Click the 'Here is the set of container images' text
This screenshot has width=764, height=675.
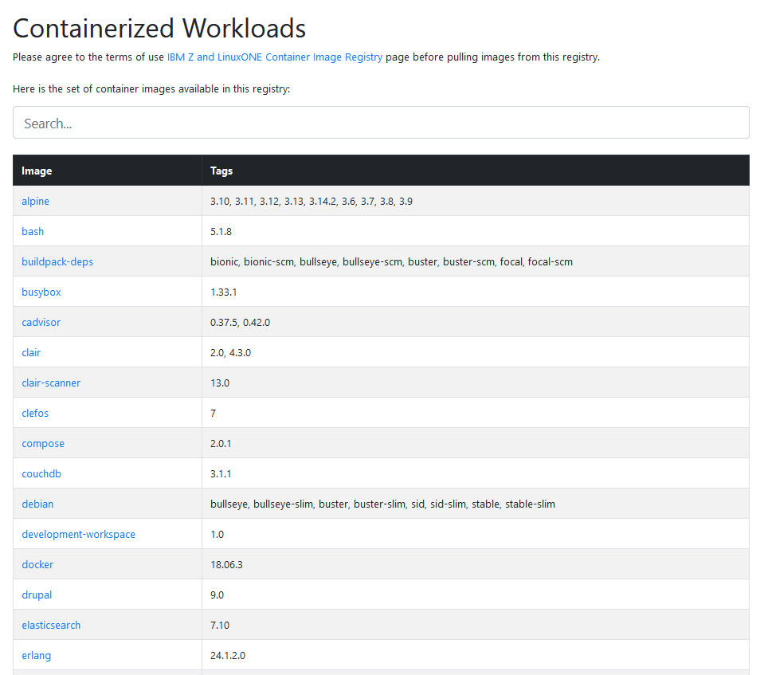click(x=151, y=88)
